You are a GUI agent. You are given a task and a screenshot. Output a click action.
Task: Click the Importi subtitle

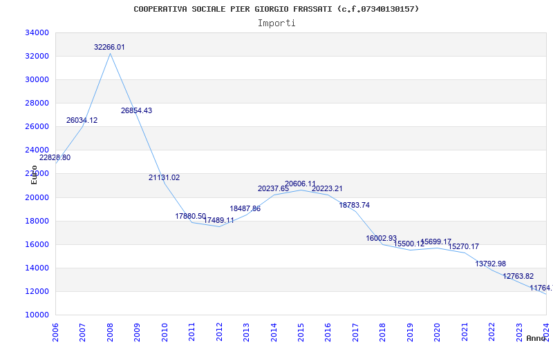point(276,23)
